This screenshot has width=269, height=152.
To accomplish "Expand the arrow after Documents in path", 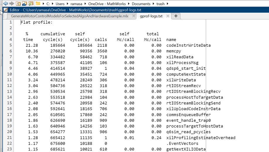I will (x=153, y=4).
